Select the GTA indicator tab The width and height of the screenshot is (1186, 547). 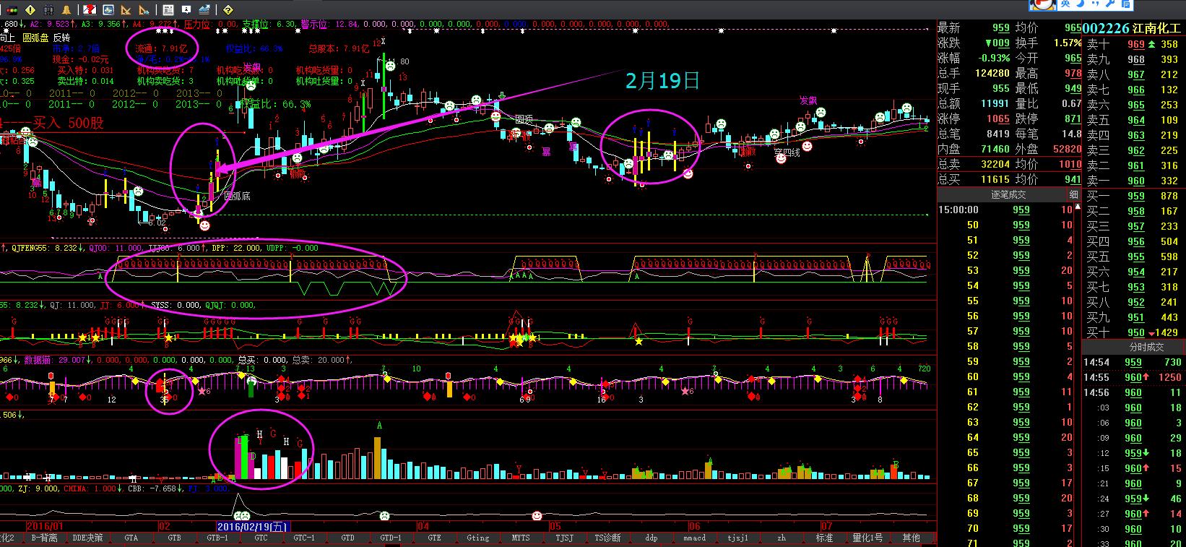(x=131, y=538)
